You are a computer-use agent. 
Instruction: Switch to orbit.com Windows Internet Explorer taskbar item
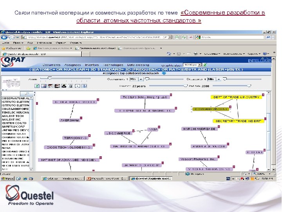(x=63, y=179)
